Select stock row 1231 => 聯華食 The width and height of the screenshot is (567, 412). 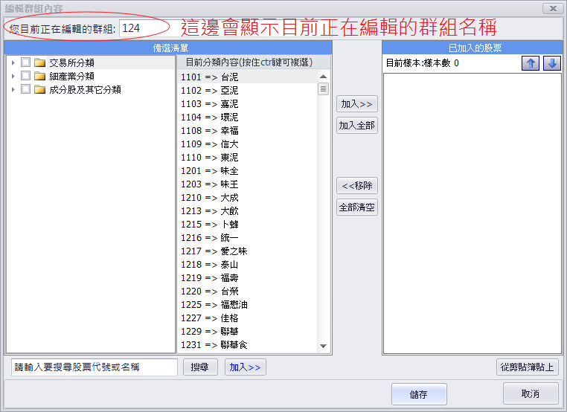(x=248, y=344)
